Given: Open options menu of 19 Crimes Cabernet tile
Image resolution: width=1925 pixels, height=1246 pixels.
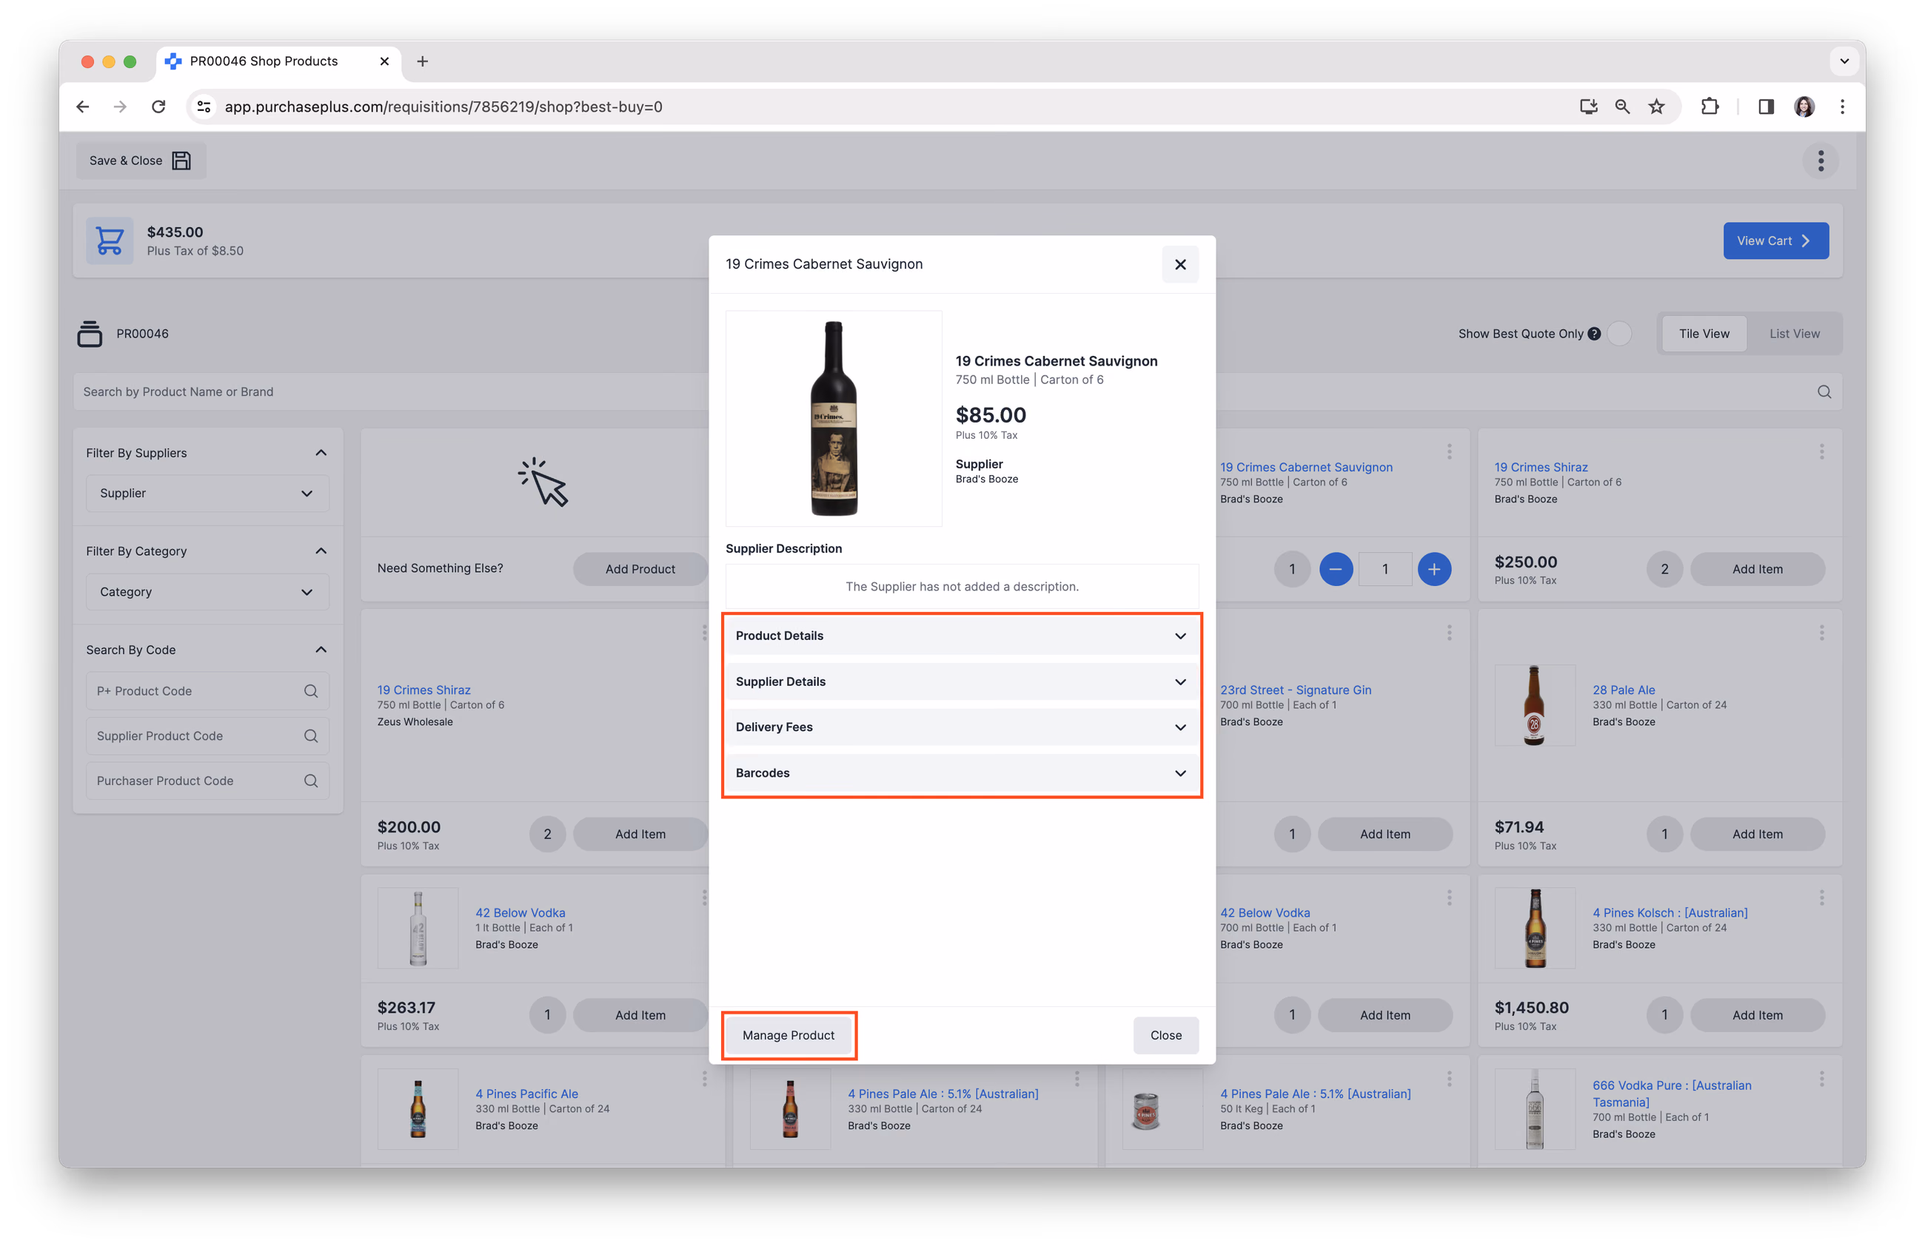Looking at the screenshot, I should [1449, 451].
